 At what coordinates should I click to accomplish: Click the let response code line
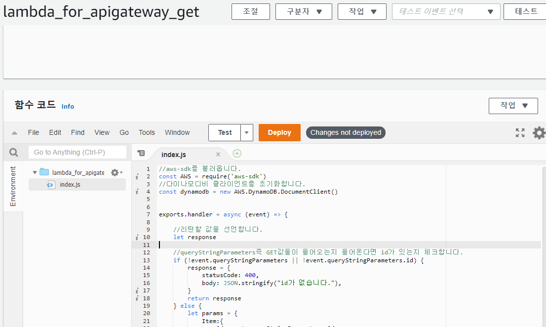195,237
